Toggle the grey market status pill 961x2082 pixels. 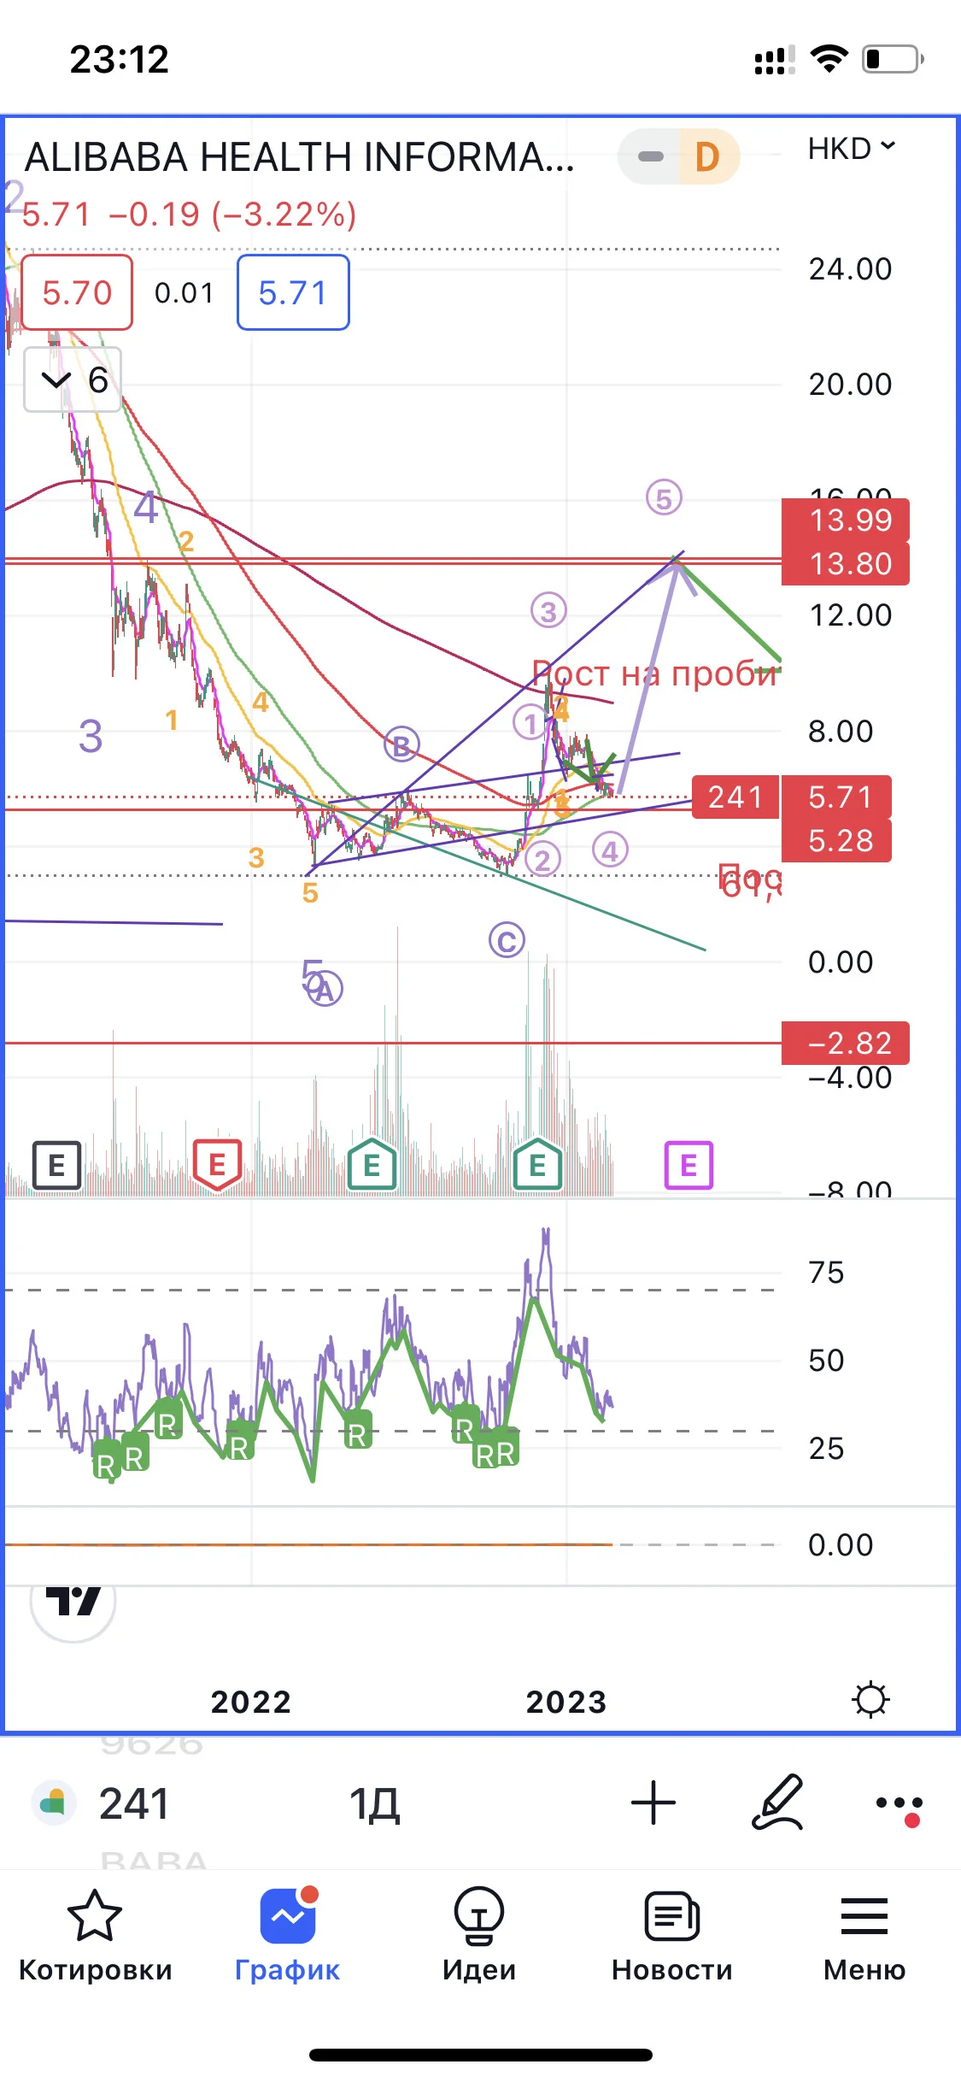650,156
